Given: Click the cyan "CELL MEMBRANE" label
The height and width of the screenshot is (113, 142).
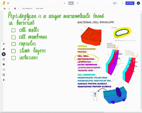Looking at the screenshot, I should click(86, 75).
